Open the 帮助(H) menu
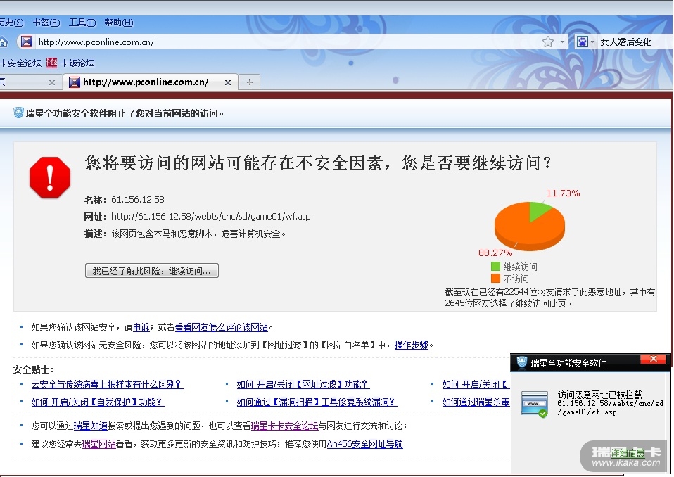 (x=119, y=23)
